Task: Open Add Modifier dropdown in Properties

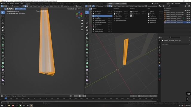Action: click(x=175, y=44)
